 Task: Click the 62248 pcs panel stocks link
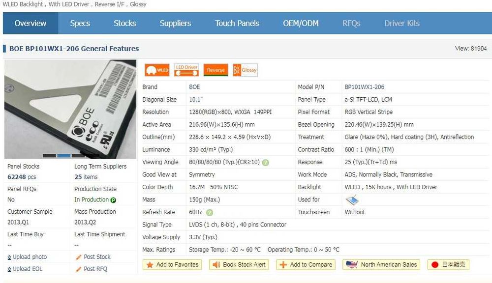22,177
